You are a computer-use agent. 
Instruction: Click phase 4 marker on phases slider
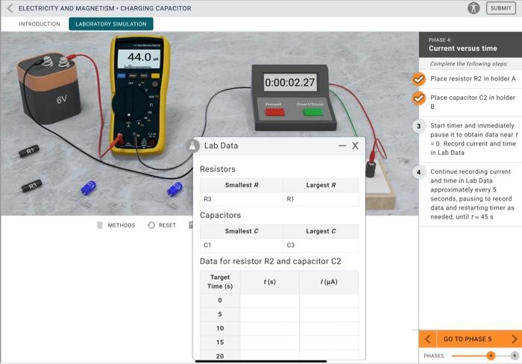(491, 356)
